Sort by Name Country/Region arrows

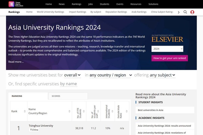[69, 111]
